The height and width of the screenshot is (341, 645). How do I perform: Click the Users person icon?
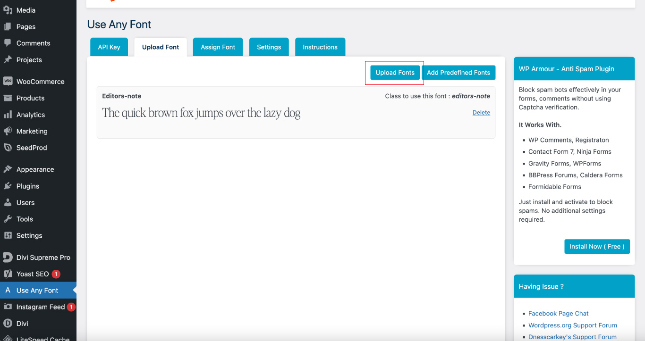(8, 202)
